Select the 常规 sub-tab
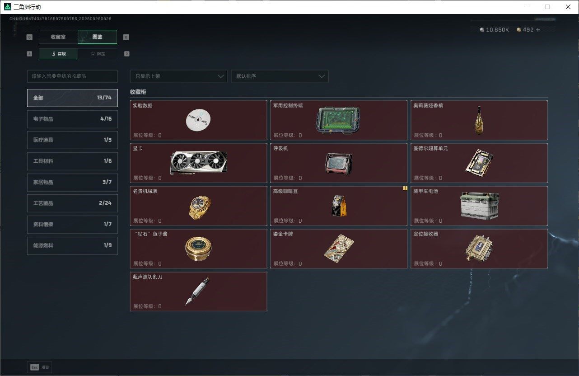 pyautogui.click(x=58, y=54)
